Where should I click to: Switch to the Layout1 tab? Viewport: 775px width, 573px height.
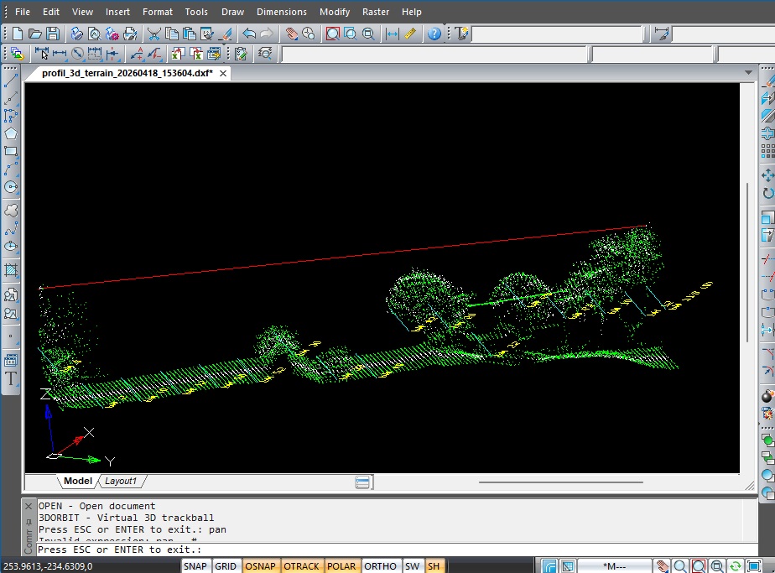tap(122, 481)
